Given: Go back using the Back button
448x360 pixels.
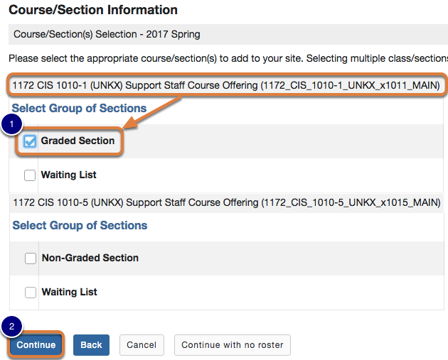Looking at the screenshot, I should coord(91,345).
